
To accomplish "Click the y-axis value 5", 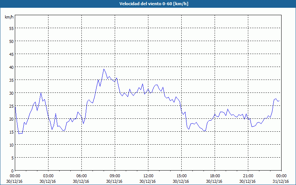I will (13, 158).
